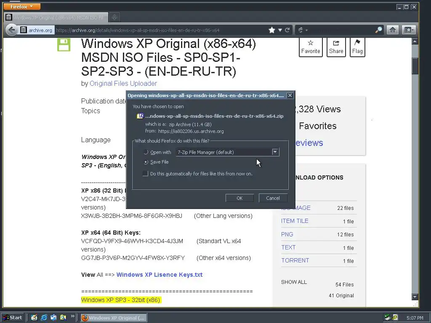
Task: Click the GG7JB-P3V6P-M2GYV-4FW8X-Y3RFY key text
Action: click(x=133, y=258)
